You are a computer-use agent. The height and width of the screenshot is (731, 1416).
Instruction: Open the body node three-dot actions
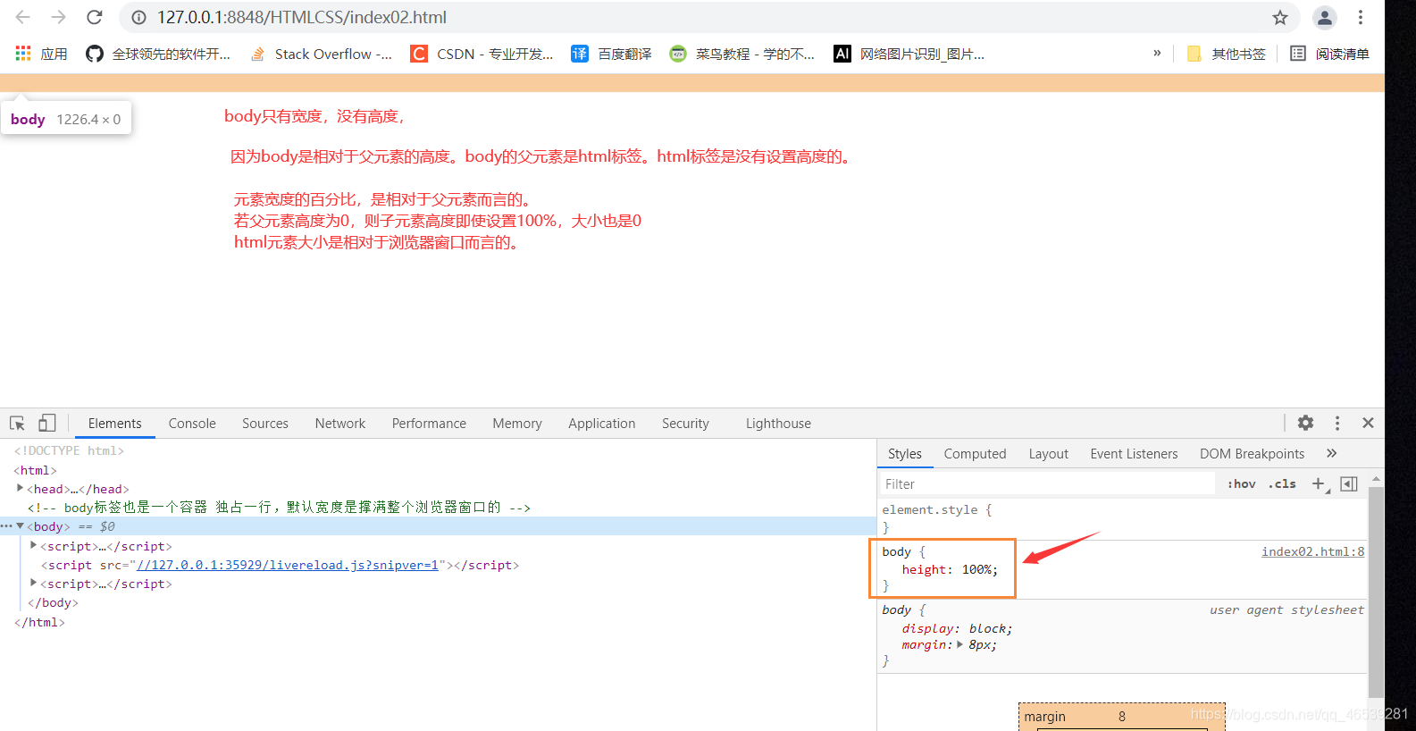click(6, 526)
